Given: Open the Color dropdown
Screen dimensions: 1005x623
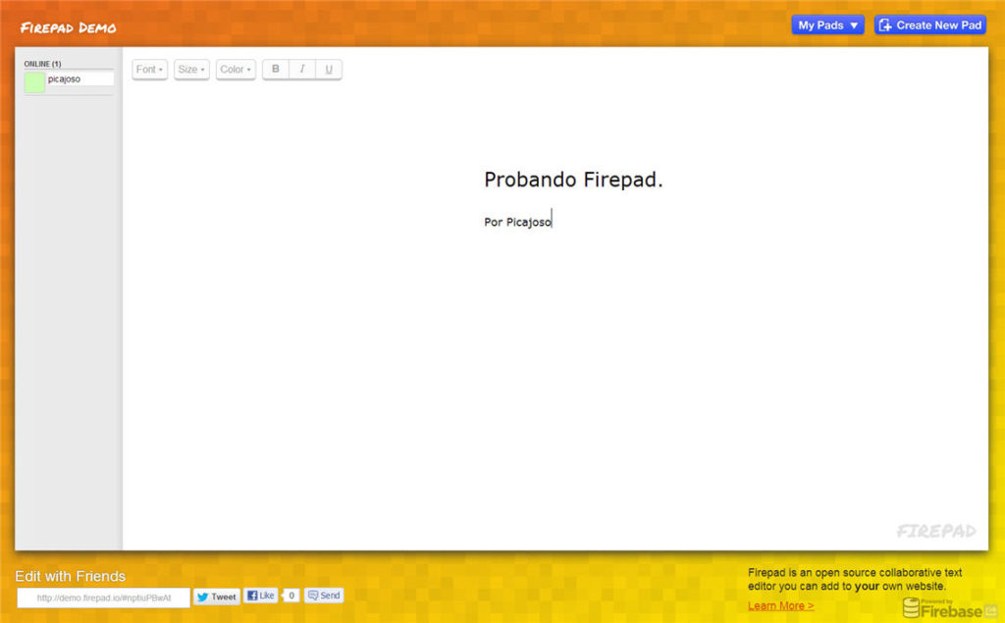Looking at the screenshot, I should pos(235,69).
